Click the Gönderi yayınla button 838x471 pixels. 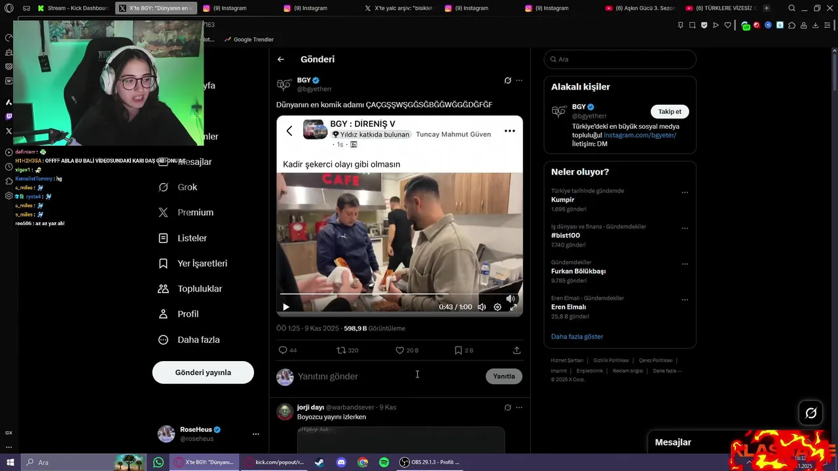203,373
